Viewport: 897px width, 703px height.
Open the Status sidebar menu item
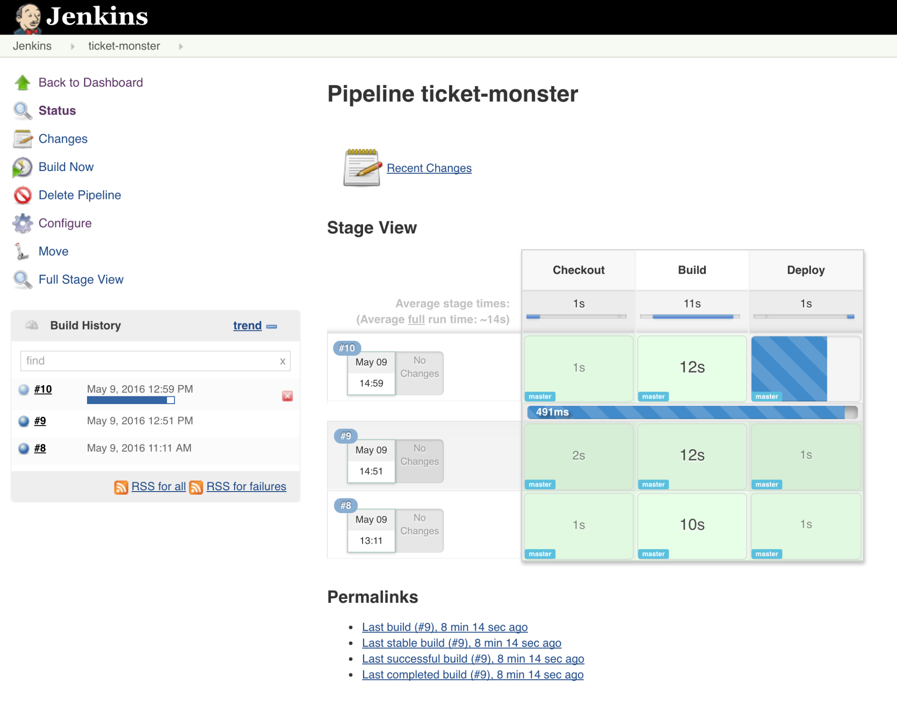pyautogui.click(x=57, y=110)
